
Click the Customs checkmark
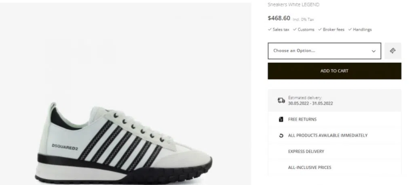pos(295,29)
